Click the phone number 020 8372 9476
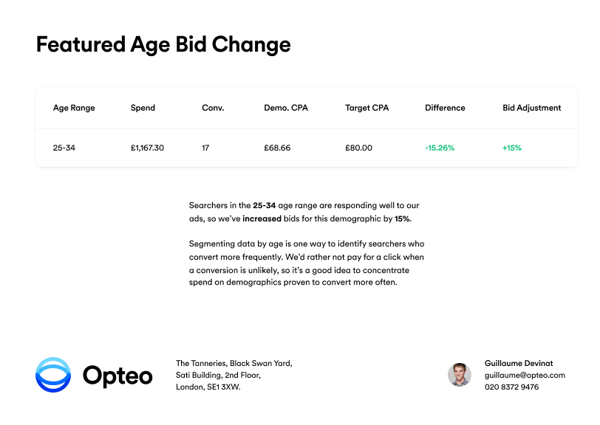This screenshot has height=425, width=600. (x=511, y=387)
